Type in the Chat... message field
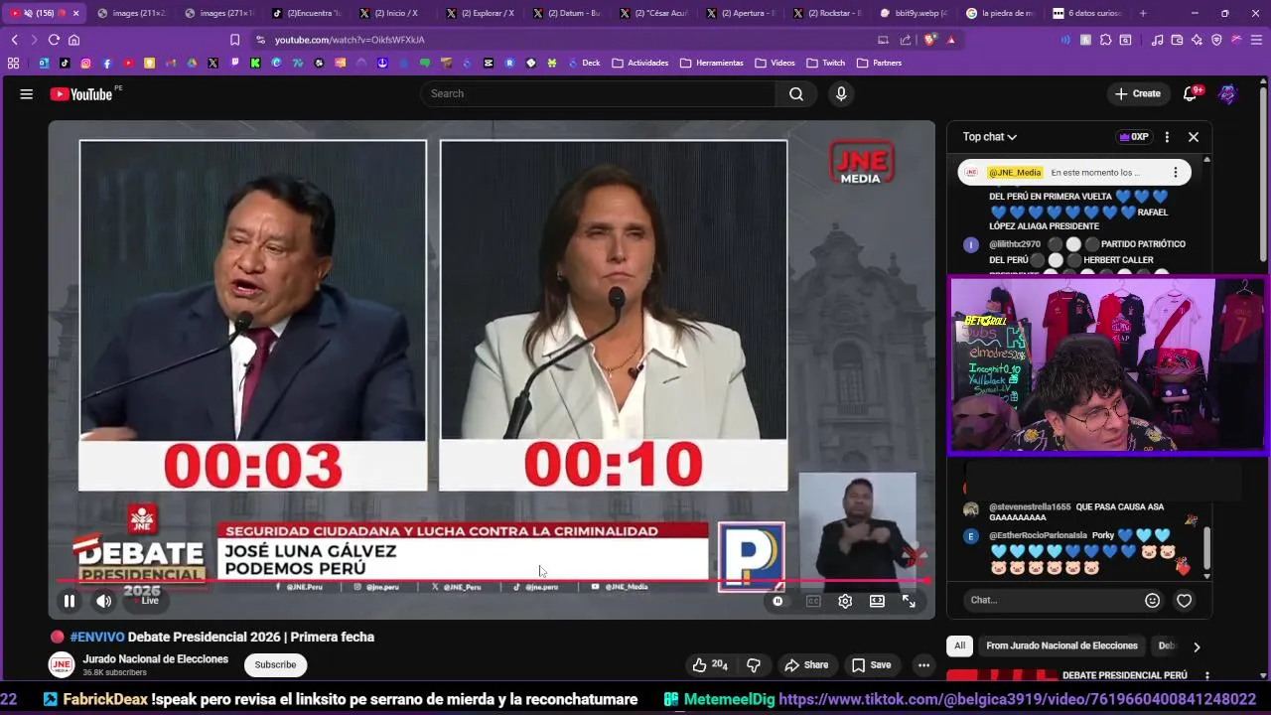 point(1051,600)
